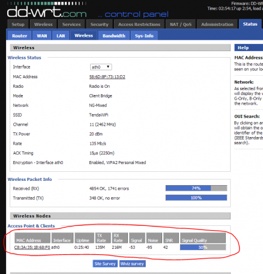This screenshot has height=274, width=263.
Task: Click the Site Survey button
Action: tap(105, 264)
